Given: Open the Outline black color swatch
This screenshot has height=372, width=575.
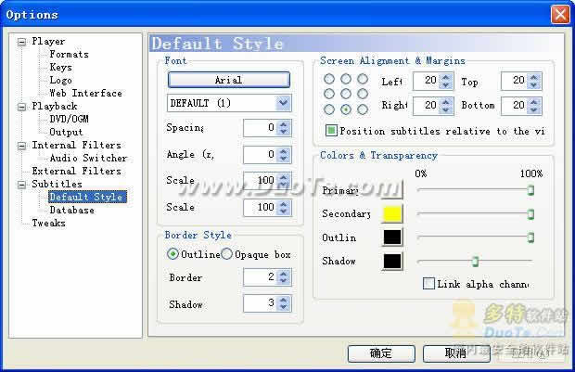Looking at the screenshot, I should [392, 237].
